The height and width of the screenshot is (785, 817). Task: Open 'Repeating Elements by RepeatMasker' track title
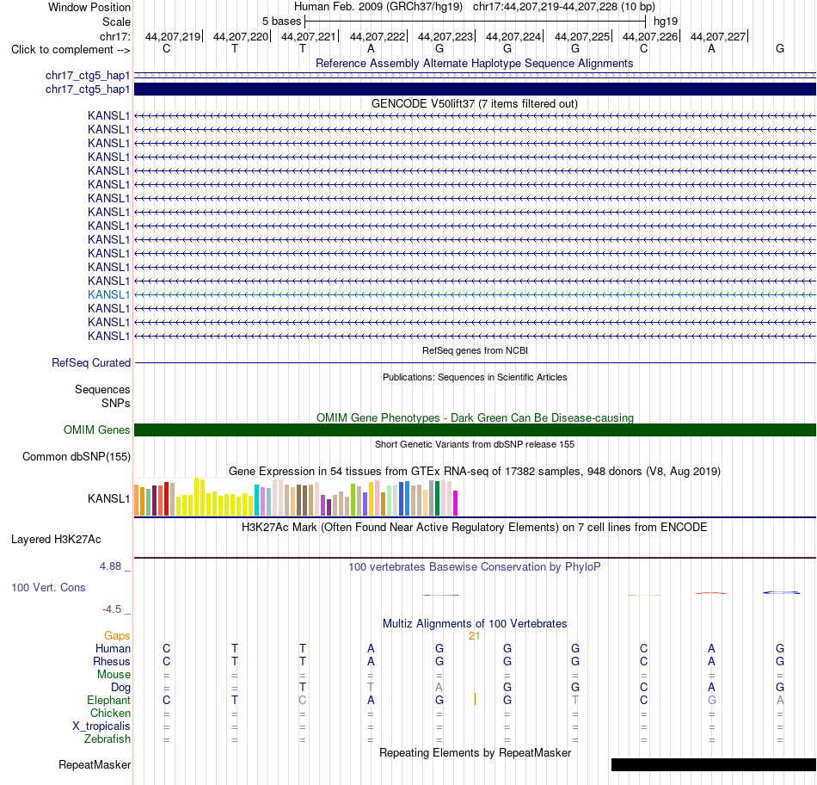(475, 752)
